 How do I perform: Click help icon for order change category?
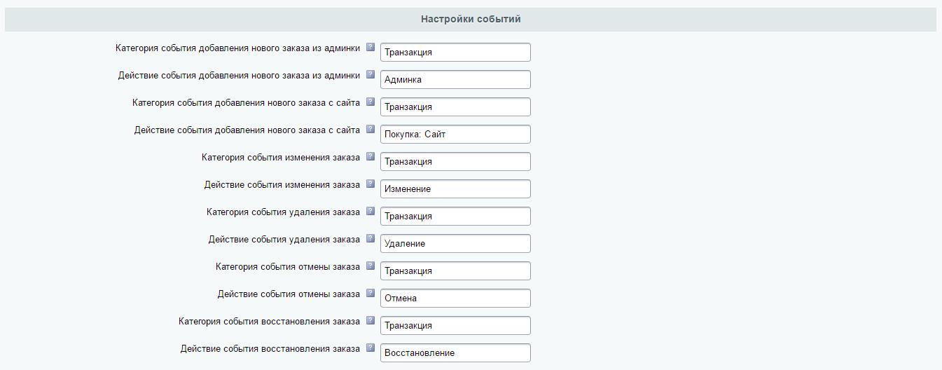coord(370,157)
